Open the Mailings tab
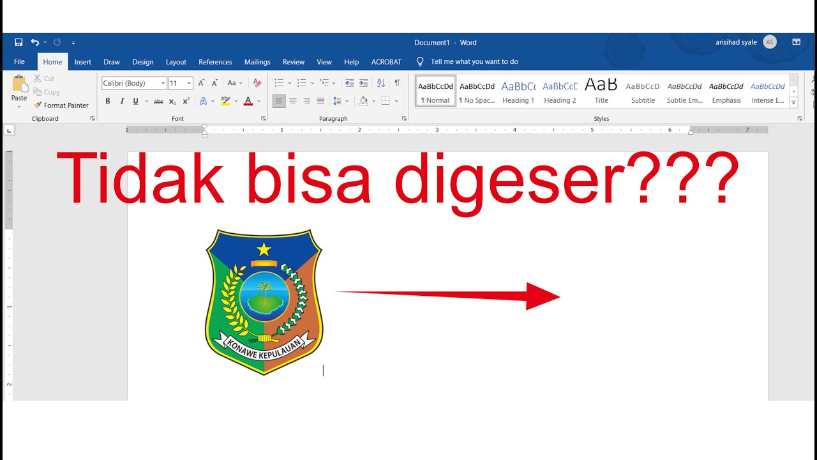This screenshot has height=460, width=817. pyautogui.click(x=257, y=62)
